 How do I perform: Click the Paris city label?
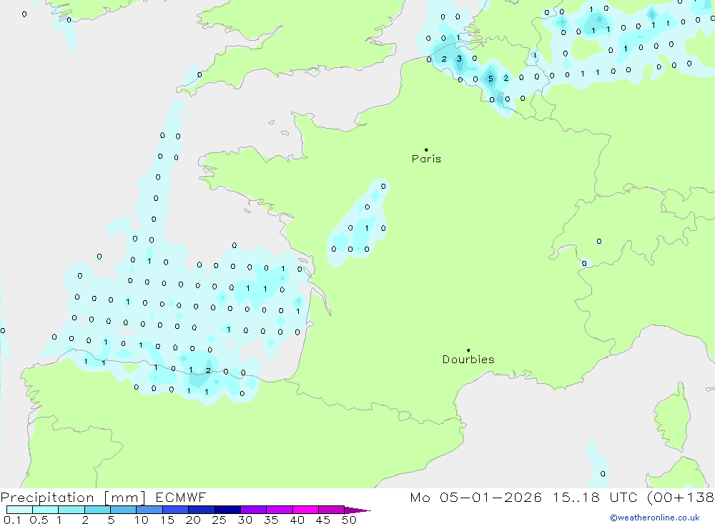point(426,159)
